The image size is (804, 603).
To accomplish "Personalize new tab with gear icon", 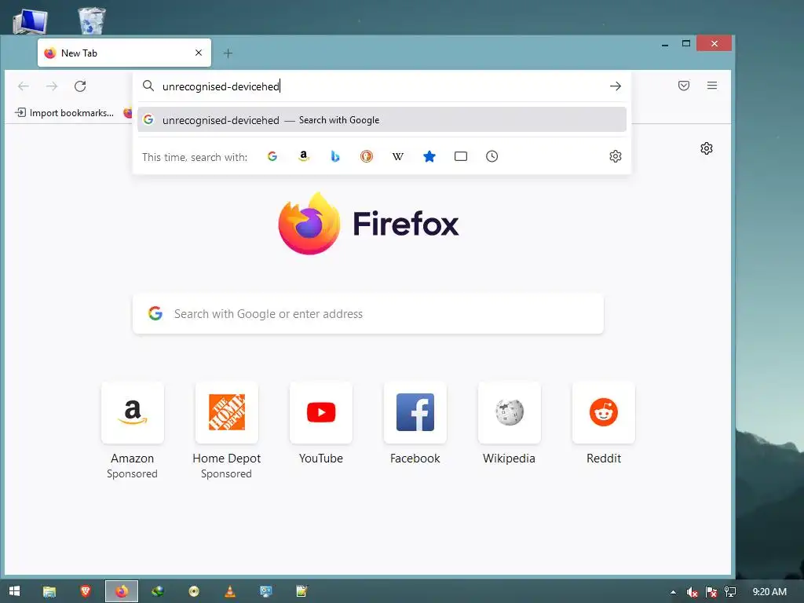I will (707, 148).
